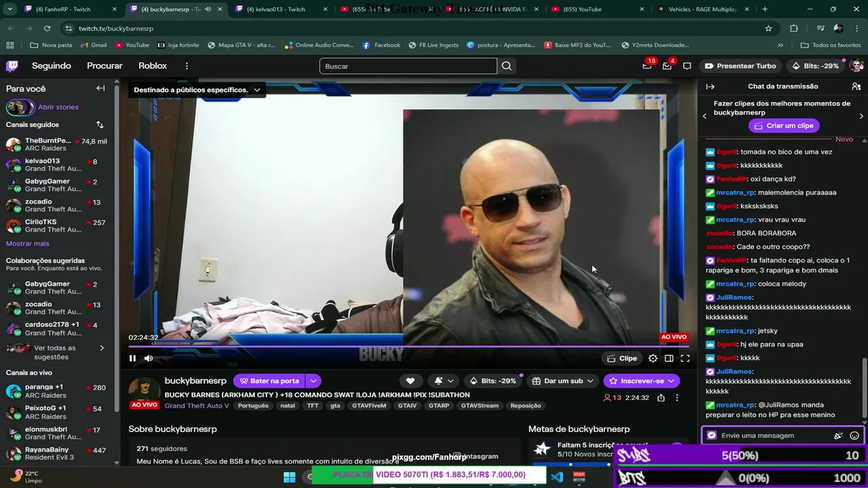This screenshot has width=868, height=488.
Task: Open browser extensions puzzle icon
Action: [x=793, y=28]
